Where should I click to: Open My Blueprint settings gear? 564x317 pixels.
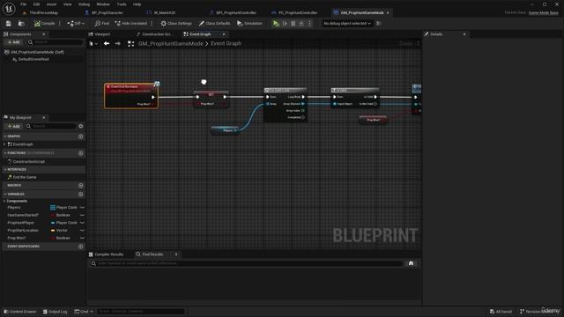(x=80, y=126)
